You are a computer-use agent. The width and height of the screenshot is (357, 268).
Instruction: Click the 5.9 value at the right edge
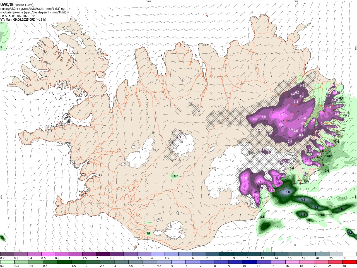(350, 233)
